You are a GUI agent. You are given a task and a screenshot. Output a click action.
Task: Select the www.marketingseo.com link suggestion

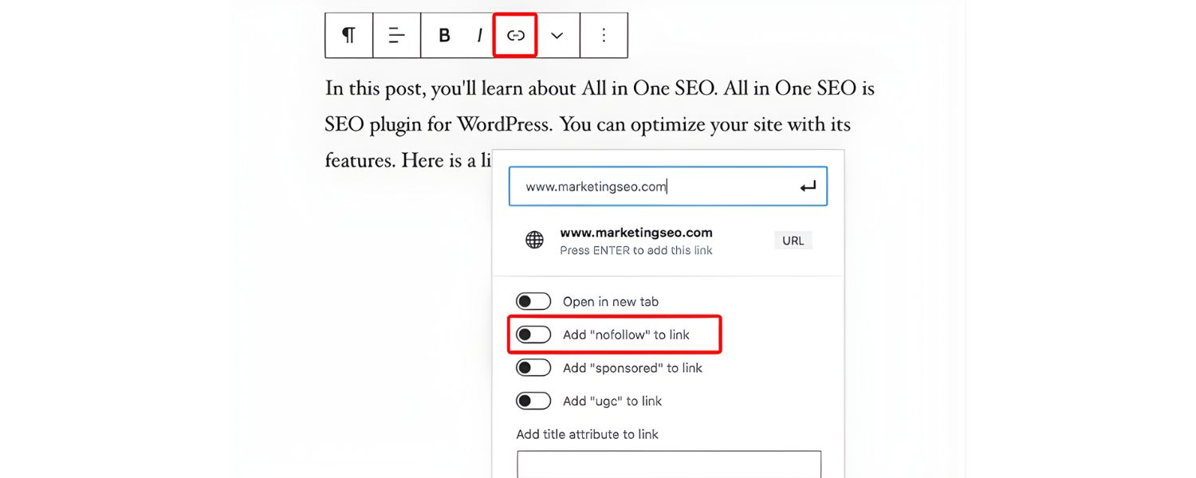635,233
